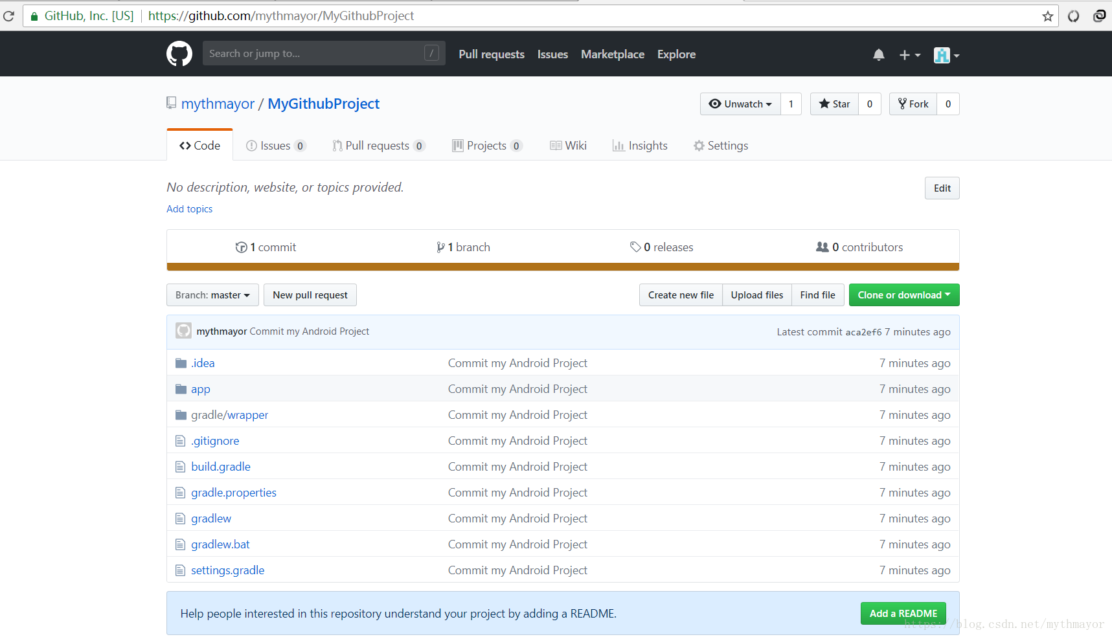This screenshot has height=637, width=1112.
Task: Open the .gitignore file
Action: click(x=215, y=441)
